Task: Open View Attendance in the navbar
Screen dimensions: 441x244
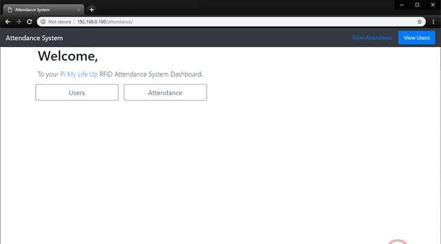Action: (x=373, y=38)
